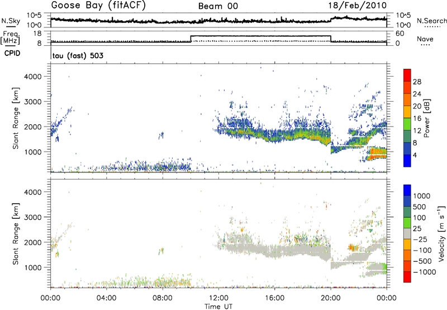The height and width of the screenshot is (310, 447).
Task: Click the "28" power colorbar value
Action: pyautogui.click(x=417, y=82)
